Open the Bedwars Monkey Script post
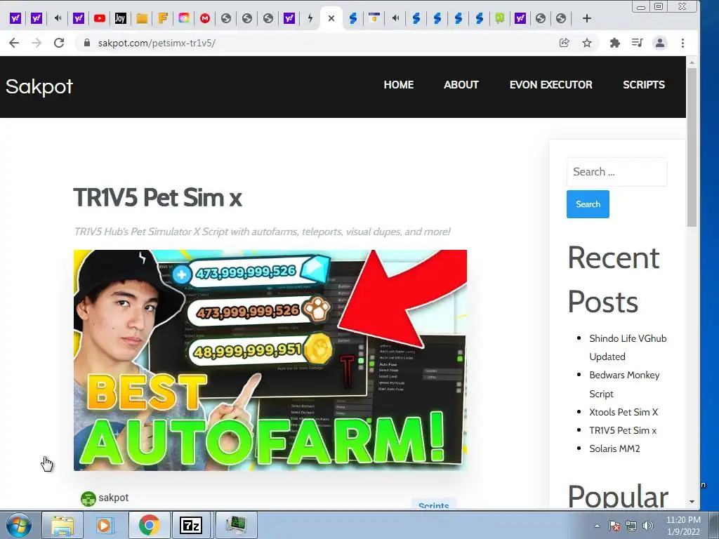The height and width of the screenshot is (539, 719). [x=624, y=385]
